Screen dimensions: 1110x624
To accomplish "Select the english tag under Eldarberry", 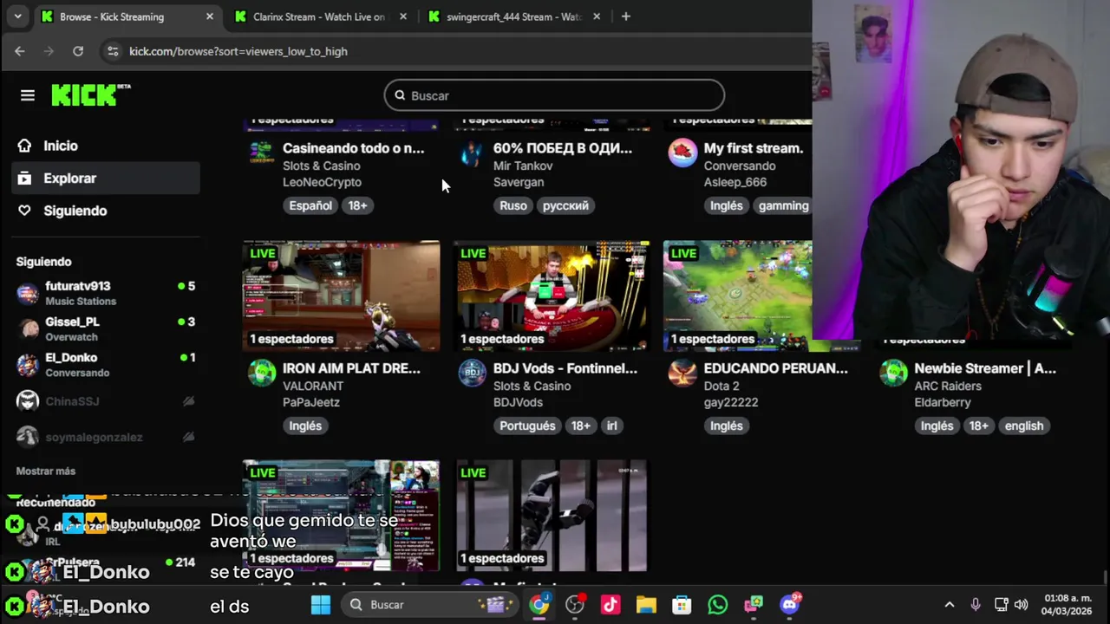I will pyautogui.click(x=1024, y=426).
